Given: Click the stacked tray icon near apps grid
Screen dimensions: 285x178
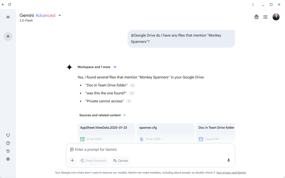Looking at the screenshot, I should click(x=256, y=17).
